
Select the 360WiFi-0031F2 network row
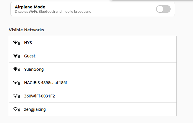[x=93, y=96]
